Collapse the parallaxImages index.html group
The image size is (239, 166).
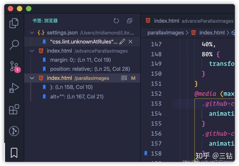(32, 78)
